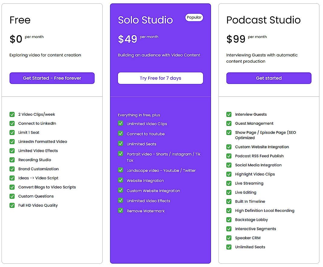Image resolution: width=323 pixels, height=267 pixels.
Task: Toggle the Podcast RSS Feed Publish checkmark
Action: coord(229,156)
